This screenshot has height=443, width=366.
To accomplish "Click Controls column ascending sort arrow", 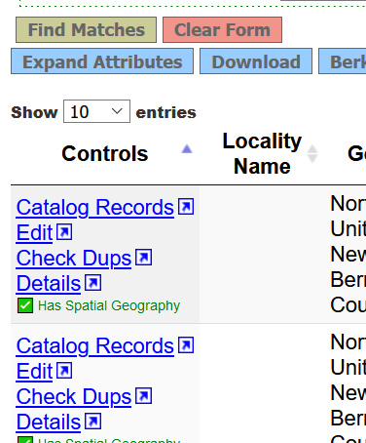I will coord(187,149).
